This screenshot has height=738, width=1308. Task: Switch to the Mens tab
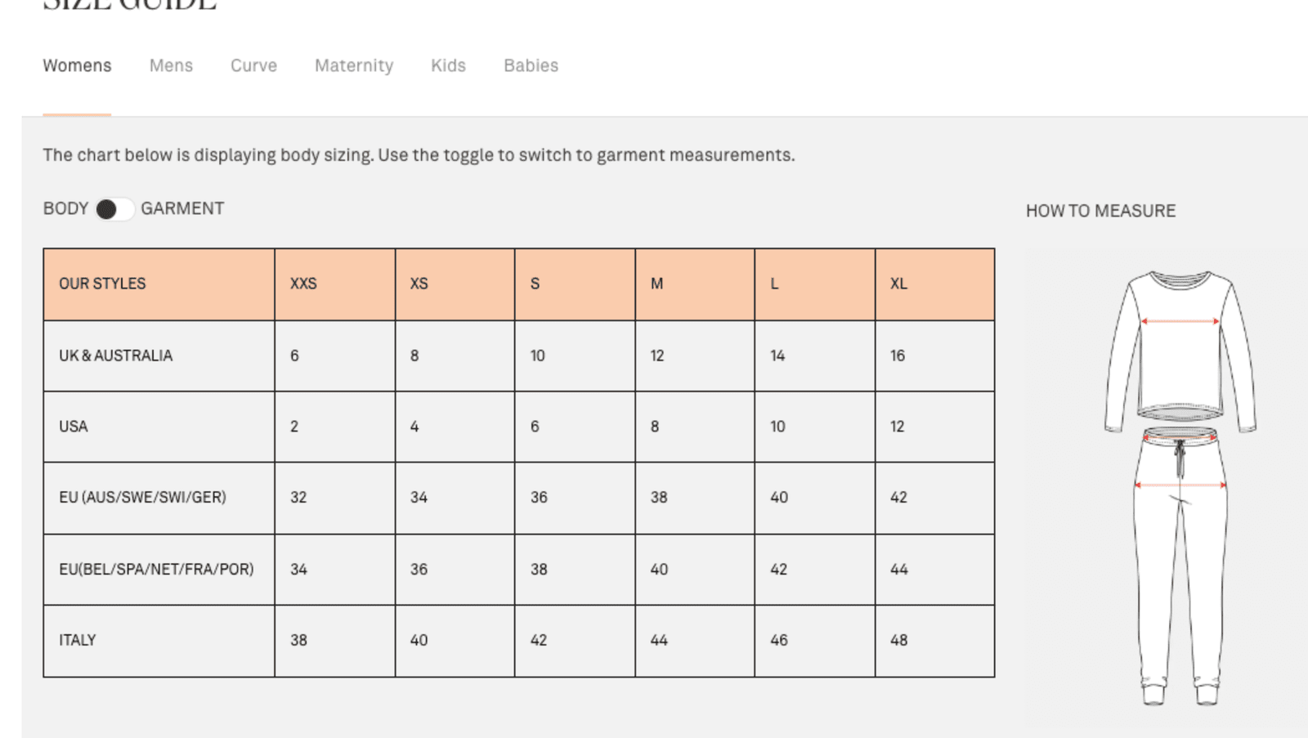point(171,65)
